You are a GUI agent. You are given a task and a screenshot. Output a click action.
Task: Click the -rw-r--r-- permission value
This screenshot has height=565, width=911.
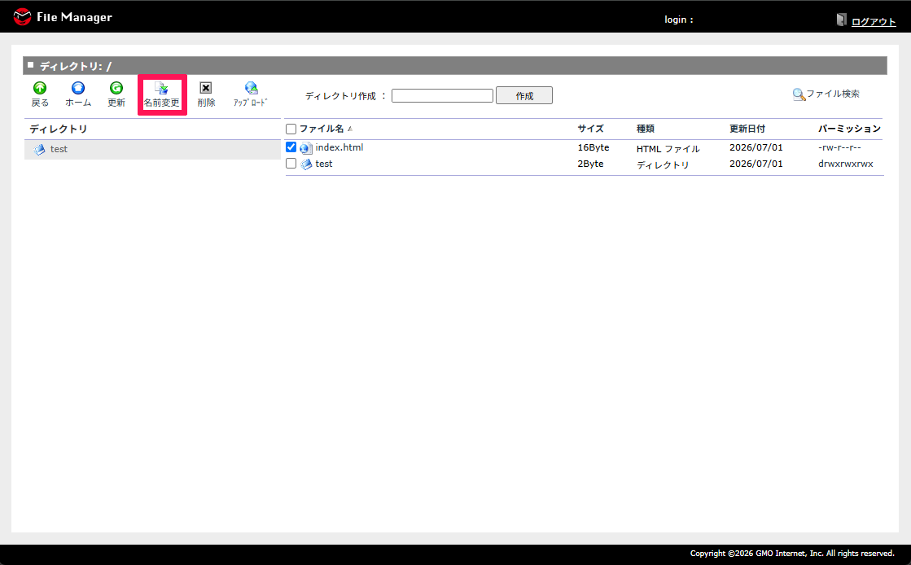point(839,147)
